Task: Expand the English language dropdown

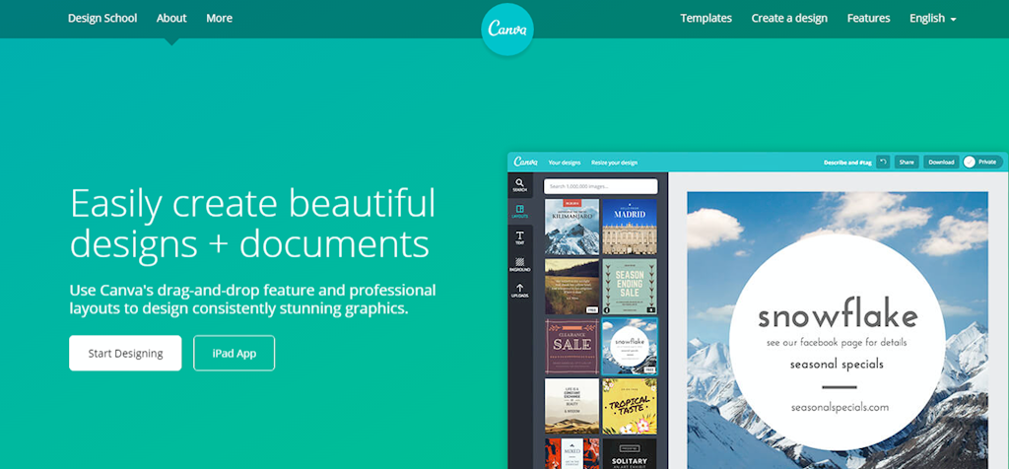Action: coord(932,18)
